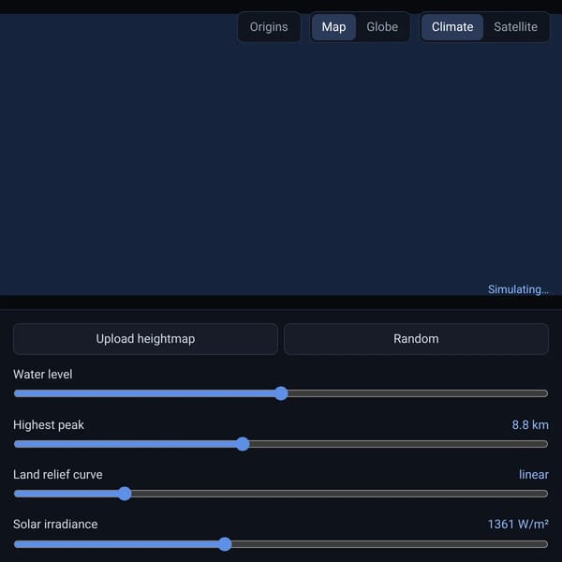The width and height of the screenshot is (562, 562).
Task: Select the Satellite display mode
Action: (515, 27)
